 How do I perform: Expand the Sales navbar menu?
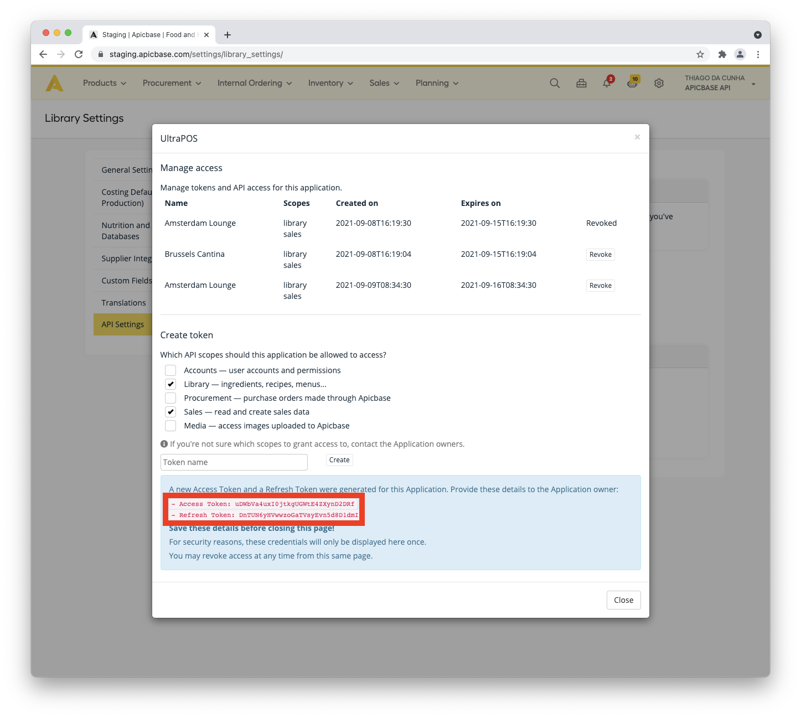coord(384,83)
